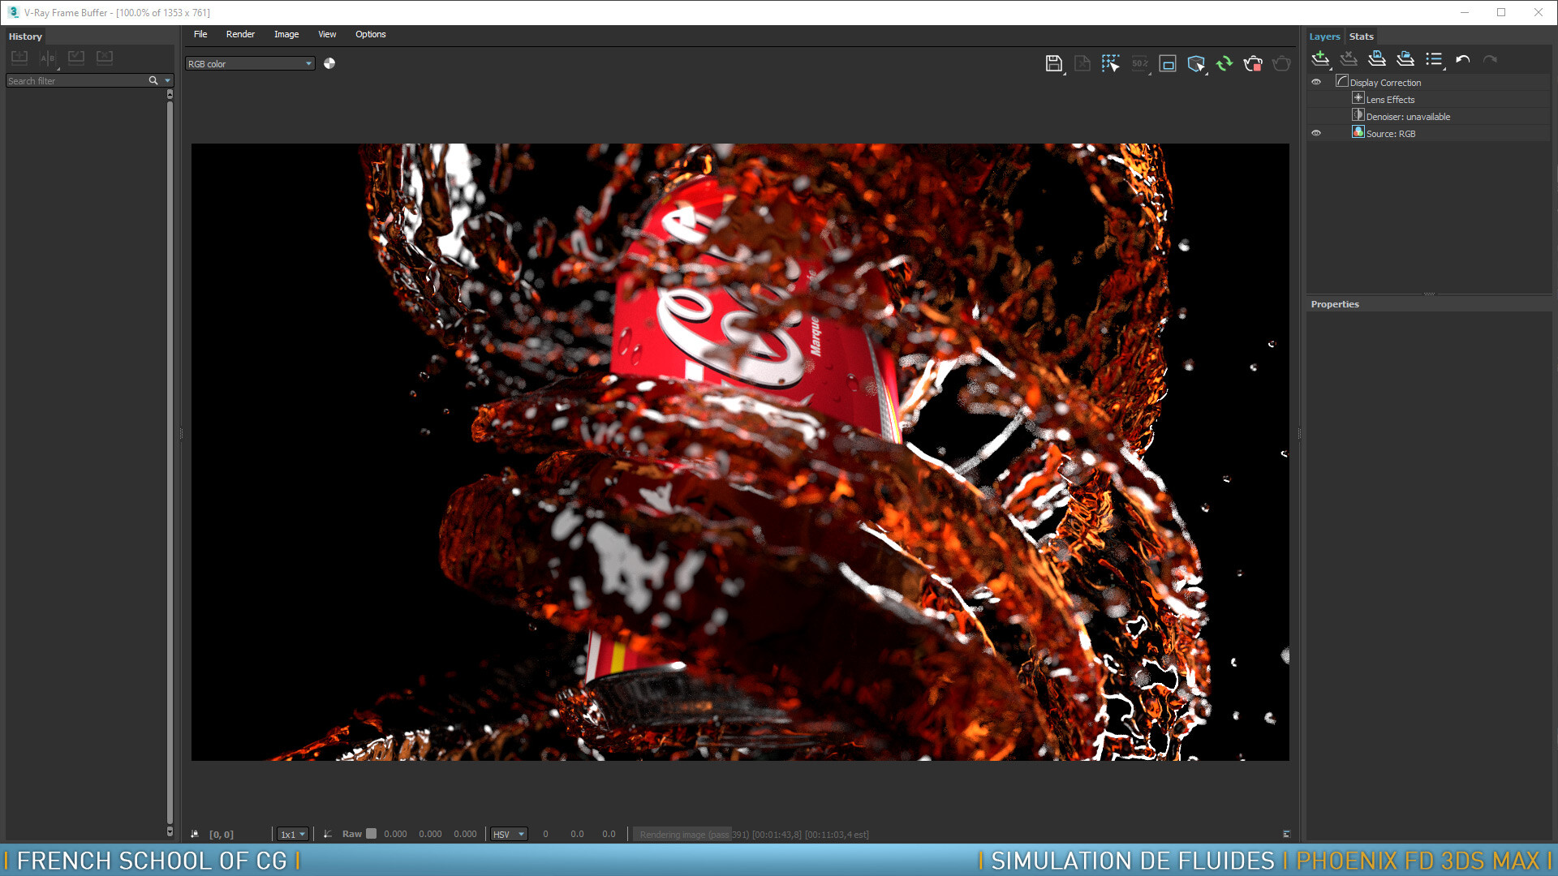The width and height of the screenshot is (1558, 876).
Task: Toggle visibility of Source: RGB layer
Action: pos(1316,133)
